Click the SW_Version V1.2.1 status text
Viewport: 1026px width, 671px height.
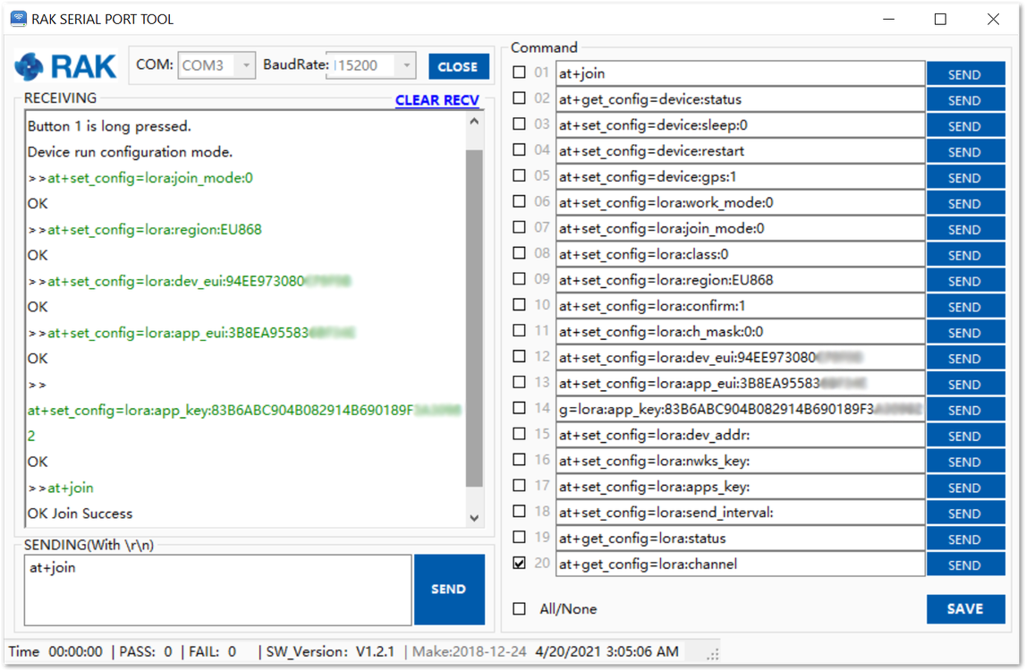[x=330, y=652]
